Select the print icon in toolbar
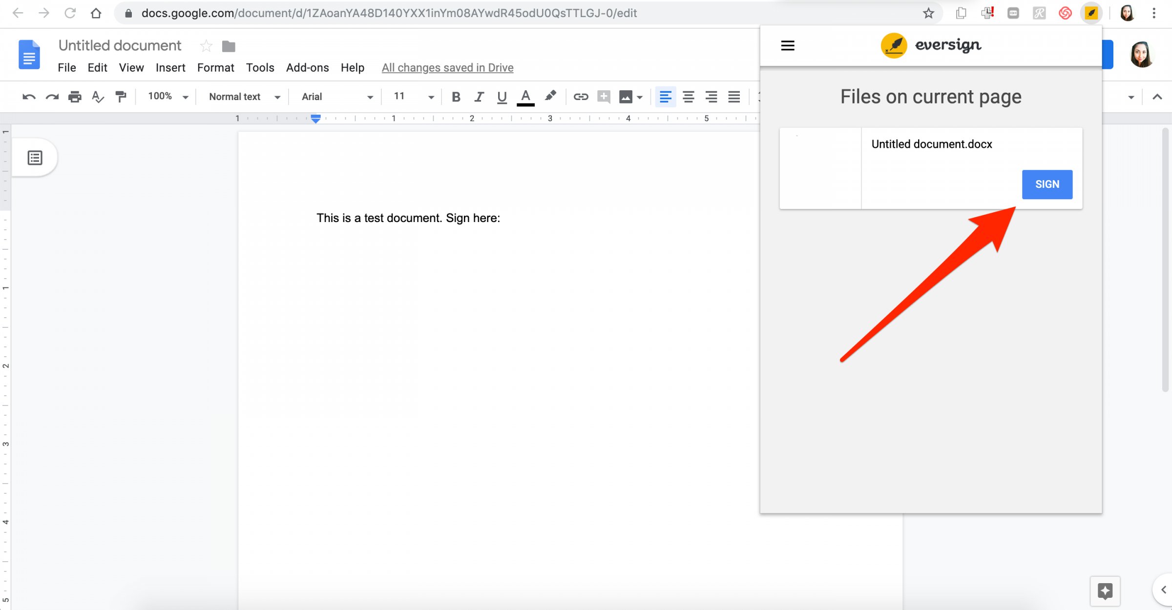 [x=74, y=97]
